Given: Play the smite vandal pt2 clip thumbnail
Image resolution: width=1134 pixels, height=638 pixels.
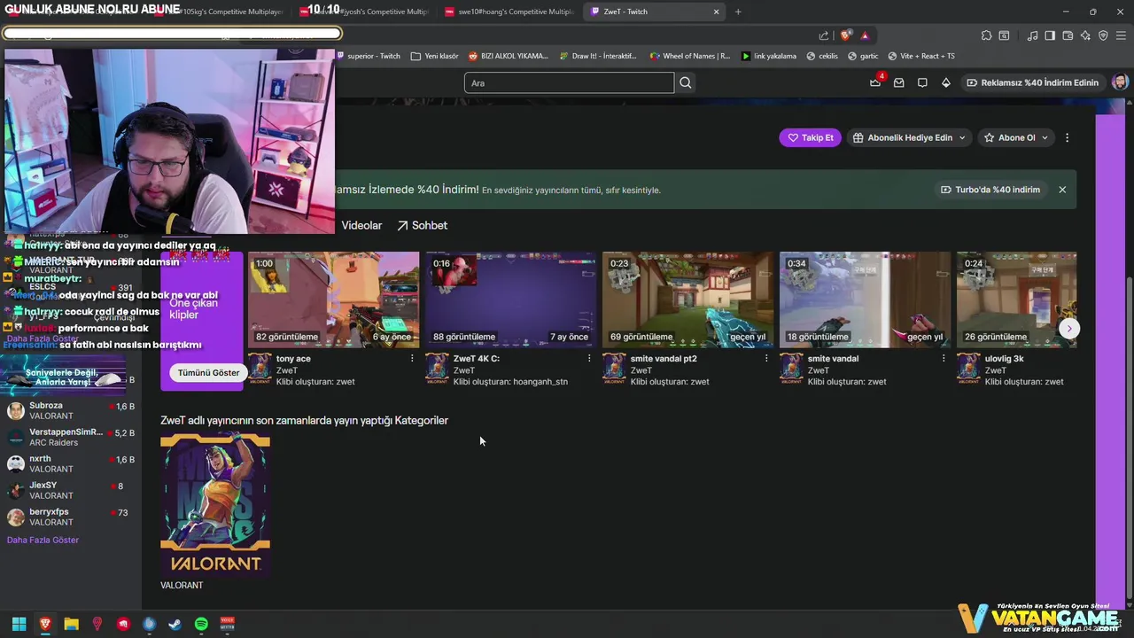Looking at the screenshot, I should tap(688, 300).
